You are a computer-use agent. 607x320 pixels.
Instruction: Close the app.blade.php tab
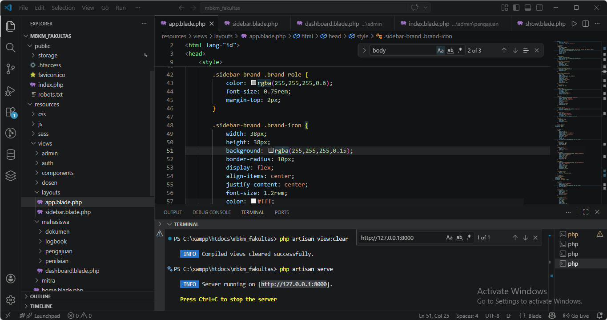(x=211, y=24)
